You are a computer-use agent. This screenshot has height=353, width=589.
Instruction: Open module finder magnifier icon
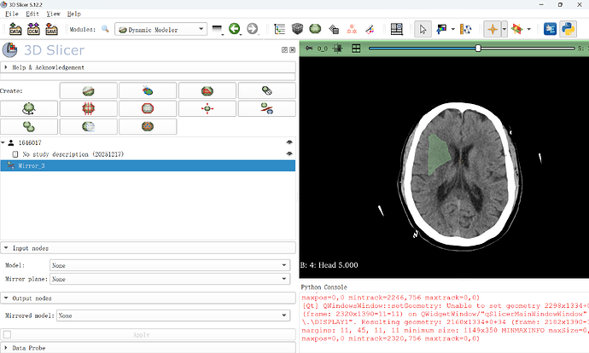pos(105,29)
